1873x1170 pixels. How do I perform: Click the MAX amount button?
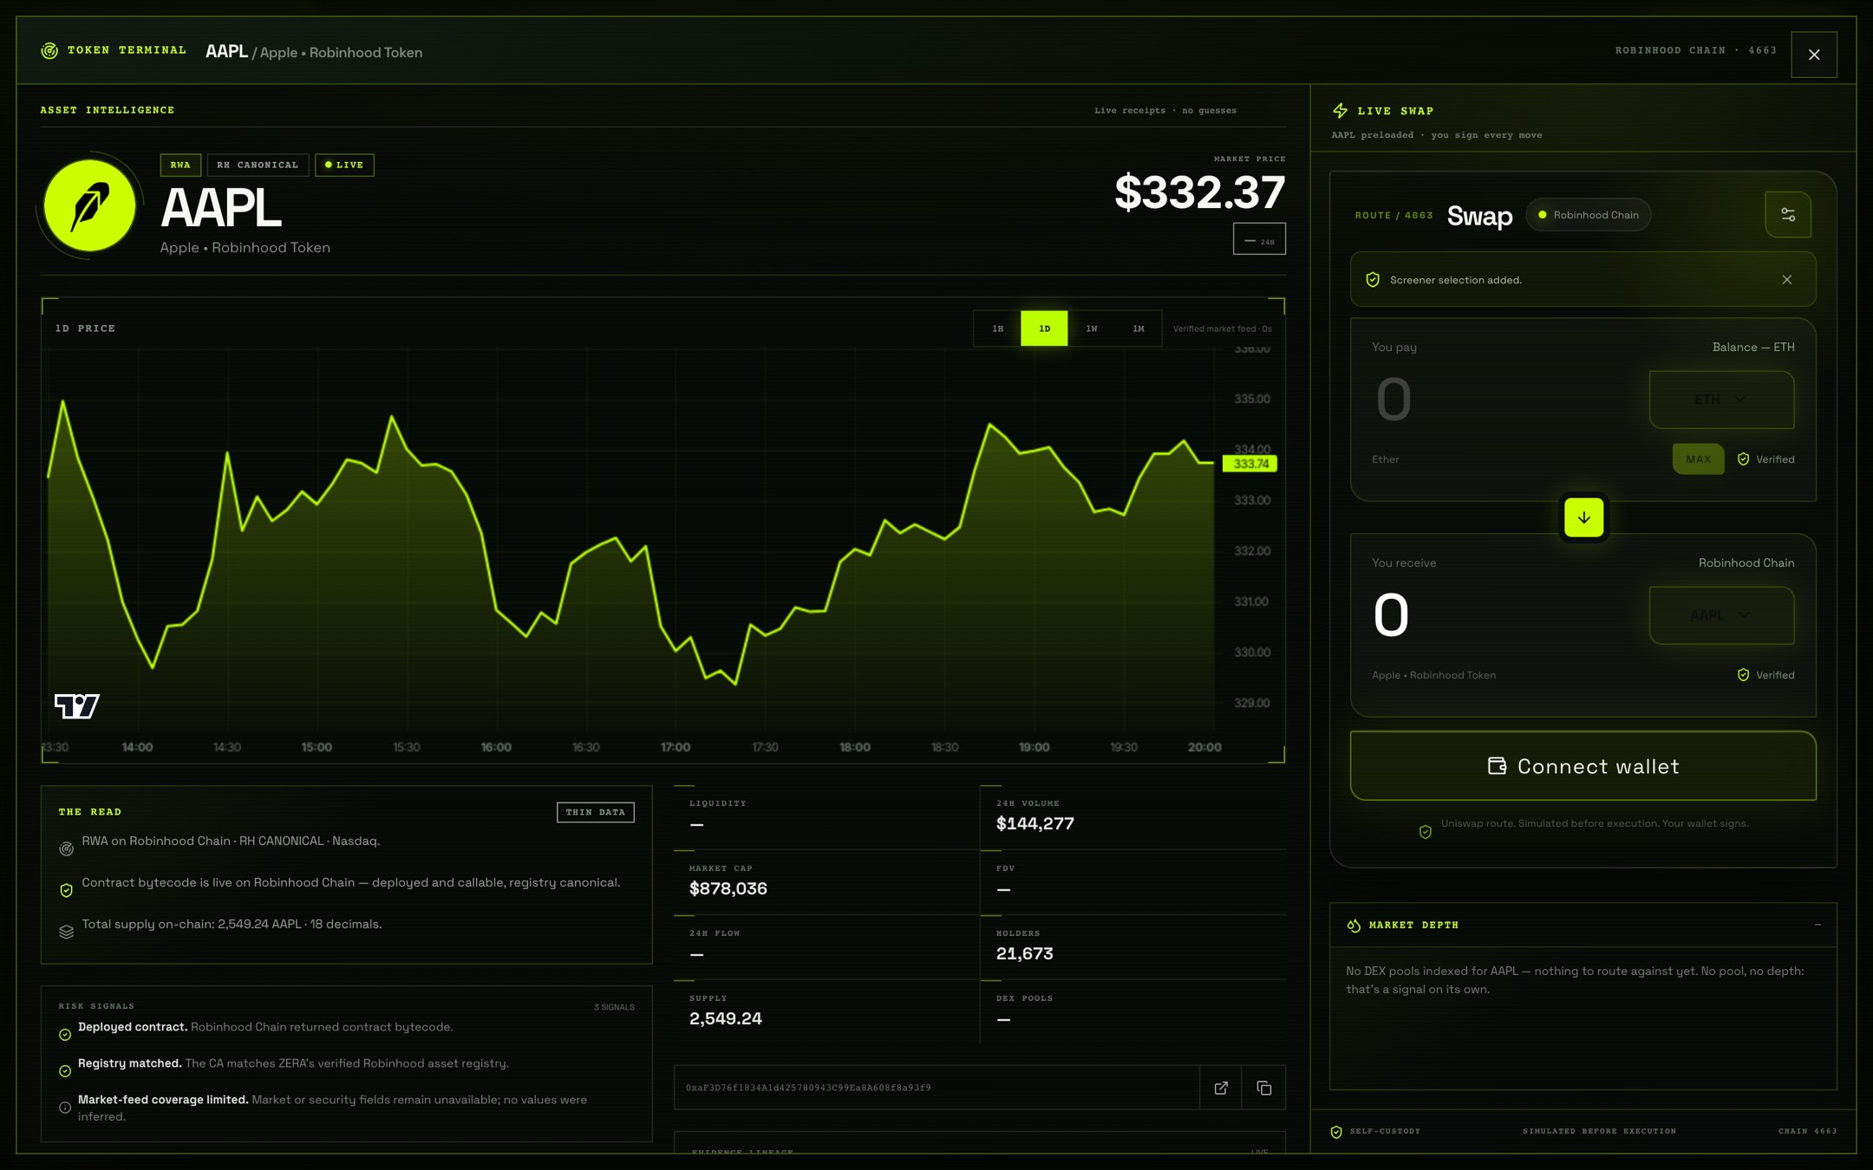click(1698, 459)
